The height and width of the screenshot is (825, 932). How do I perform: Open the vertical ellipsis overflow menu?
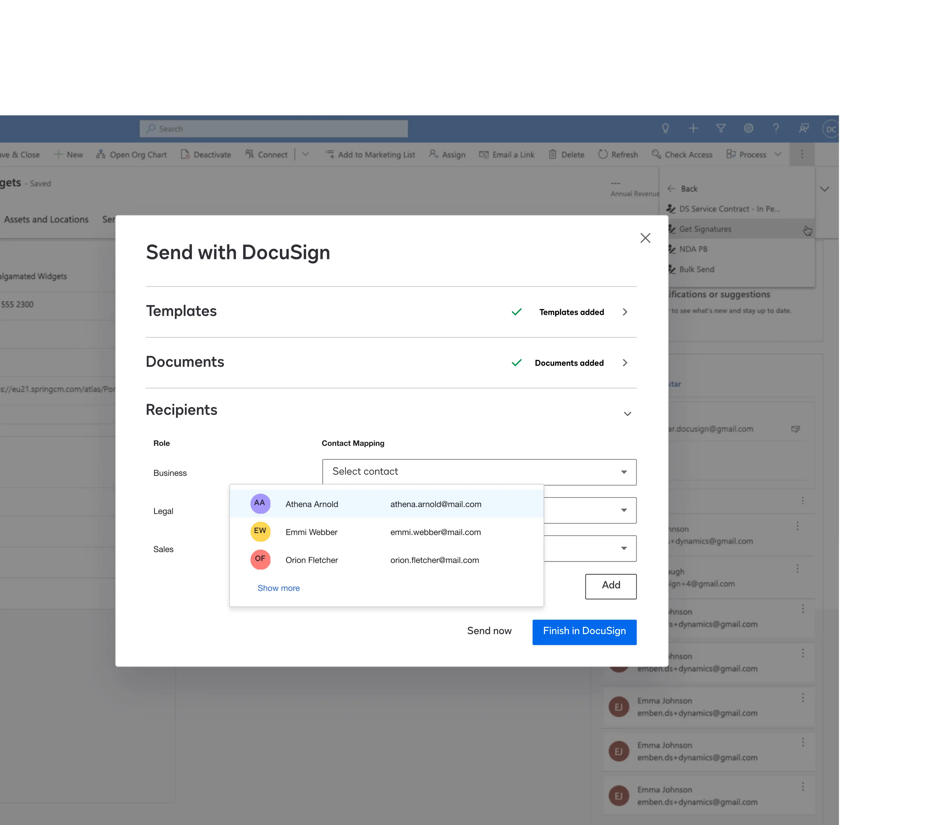pyautogui.click(x=802, y=155)
